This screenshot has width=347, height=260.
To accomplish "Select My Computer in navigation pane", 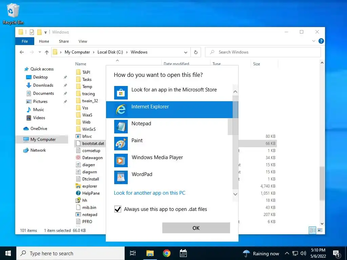I will [42, 139].
